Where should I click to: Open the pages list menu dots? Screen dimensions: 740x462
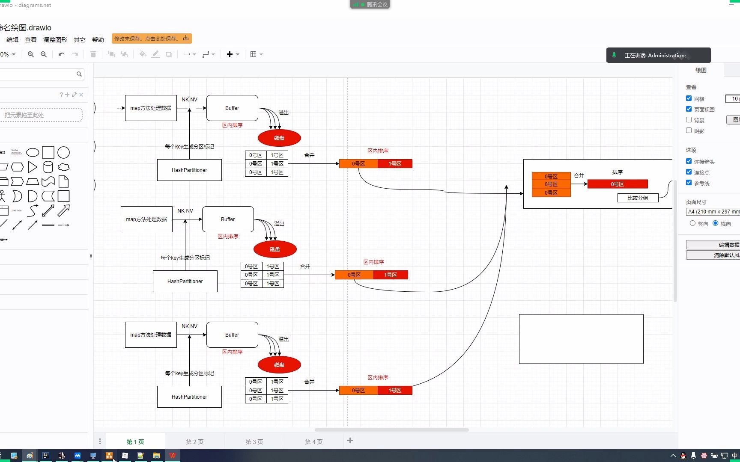click(x=100, y=441)
